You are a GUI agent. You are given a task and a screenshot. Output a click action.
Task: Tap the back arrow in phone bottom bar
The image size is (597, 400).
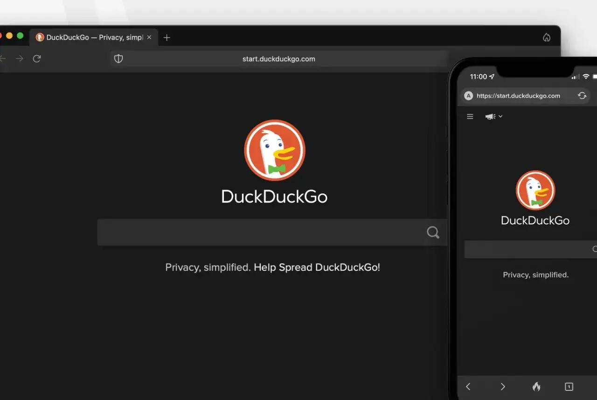tap(468, 386)
